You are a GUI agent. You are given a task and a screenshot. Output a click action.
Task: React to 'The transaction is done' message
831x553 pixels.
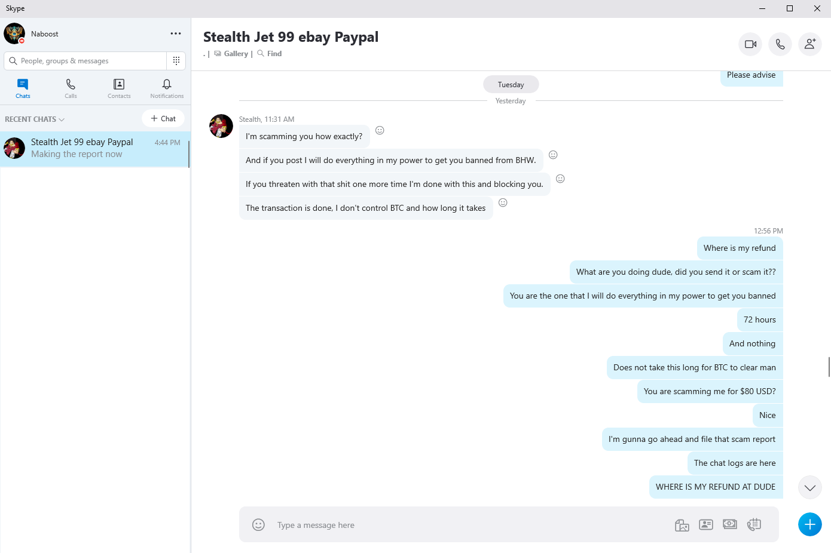(503, 202)
